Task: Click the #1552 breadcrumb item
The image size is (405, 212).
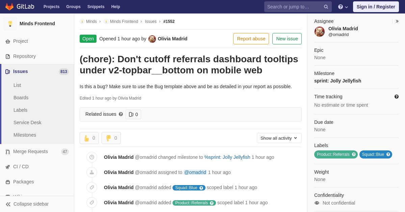Action: coord(169,22)
